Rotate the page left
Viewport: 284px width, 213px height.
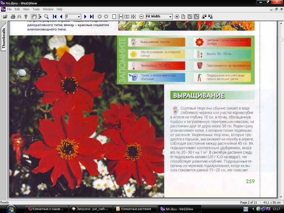(x=204, y=17)
